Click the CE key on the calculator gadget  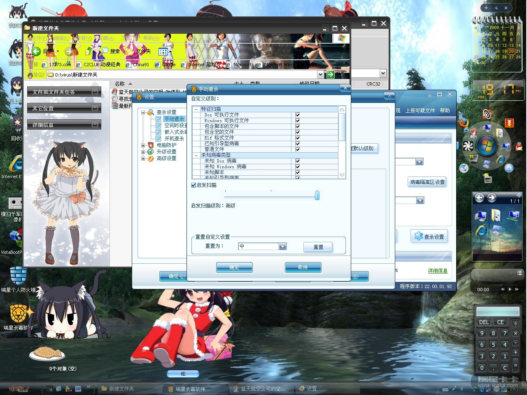[x=500, y=322]
